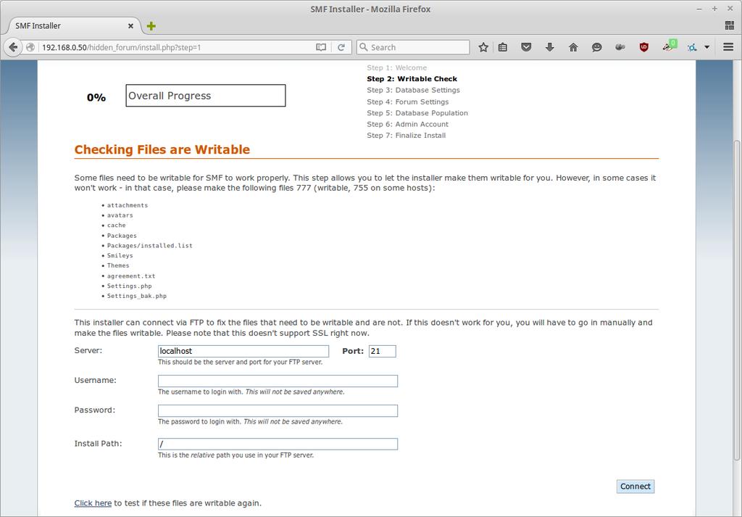Click the 'attachments' list item
This screenshot has width=742, height=517.
click(x=128, y=205)
